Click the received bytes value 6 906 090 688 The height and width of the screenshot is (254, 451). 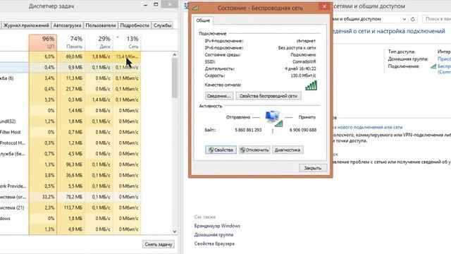pos(303,130)
